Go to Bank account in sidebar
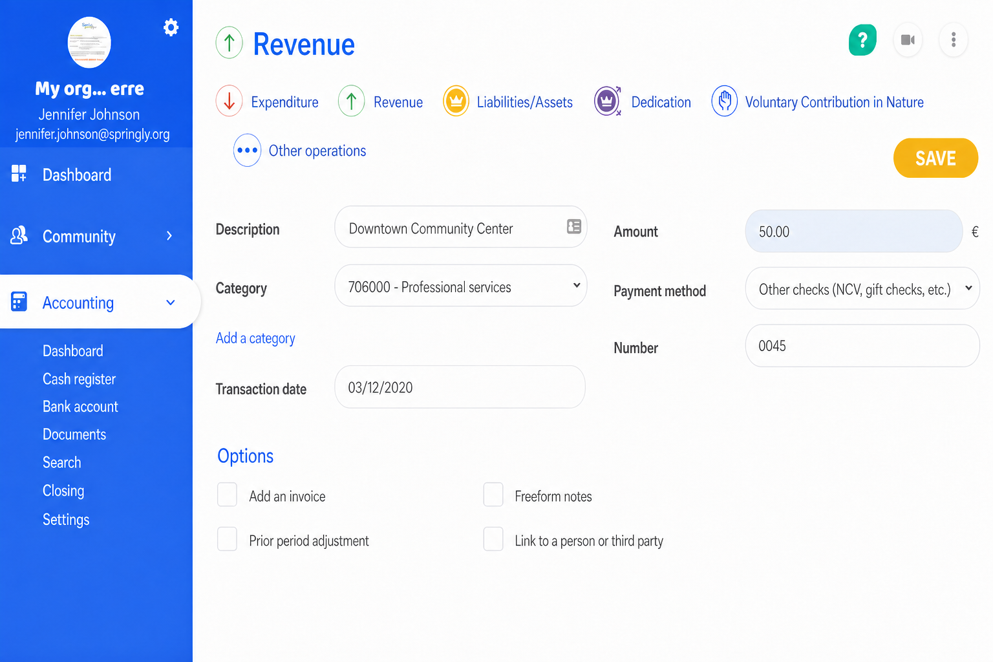The height and width of the screenshot is (662, 993). click(x=80, y=407)
